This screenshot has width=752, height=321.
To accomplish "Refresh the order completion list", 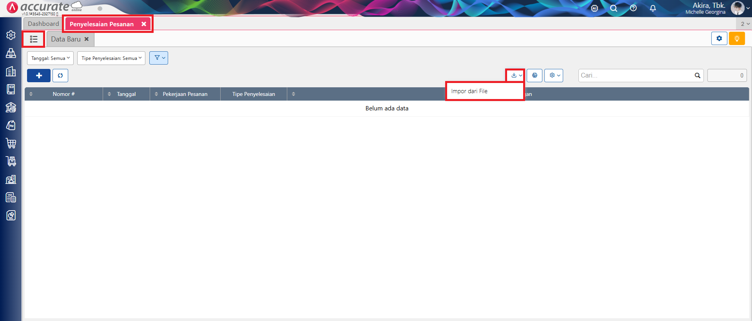I will (60, 76).
